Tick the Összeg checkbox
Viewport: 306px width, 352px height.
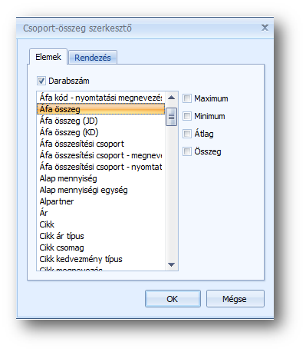point(187,151)
